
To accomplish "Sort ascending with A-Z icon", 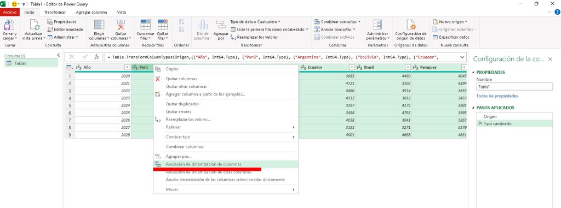I will click(x=181, y=22).
